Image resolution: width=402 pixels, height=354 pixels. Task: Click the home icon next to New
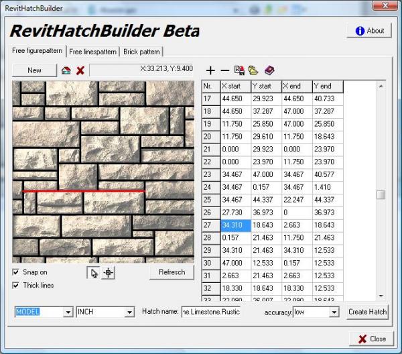pos(66,70)
